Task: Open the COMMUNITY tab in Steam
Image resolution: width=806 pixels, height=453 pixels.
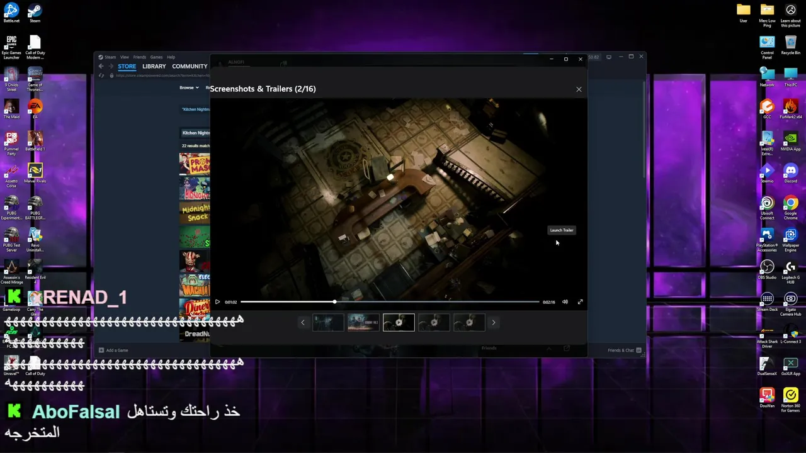Action: 190,66
